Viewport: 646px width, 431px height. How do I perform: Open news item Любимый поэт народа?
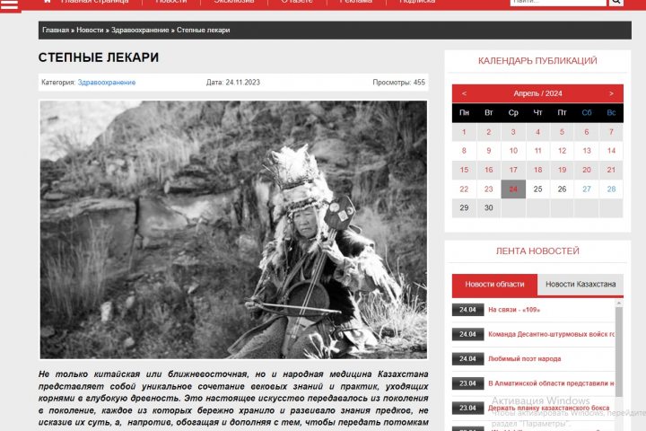[525, 359]
